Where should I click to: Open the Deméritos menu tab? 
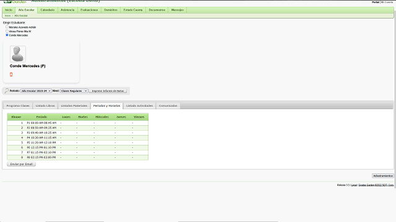(111, 10)
